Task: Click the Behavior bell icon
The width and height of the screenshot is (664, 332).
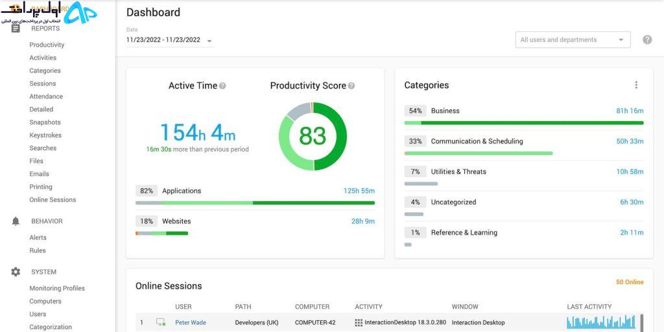Action: [16, 221]
